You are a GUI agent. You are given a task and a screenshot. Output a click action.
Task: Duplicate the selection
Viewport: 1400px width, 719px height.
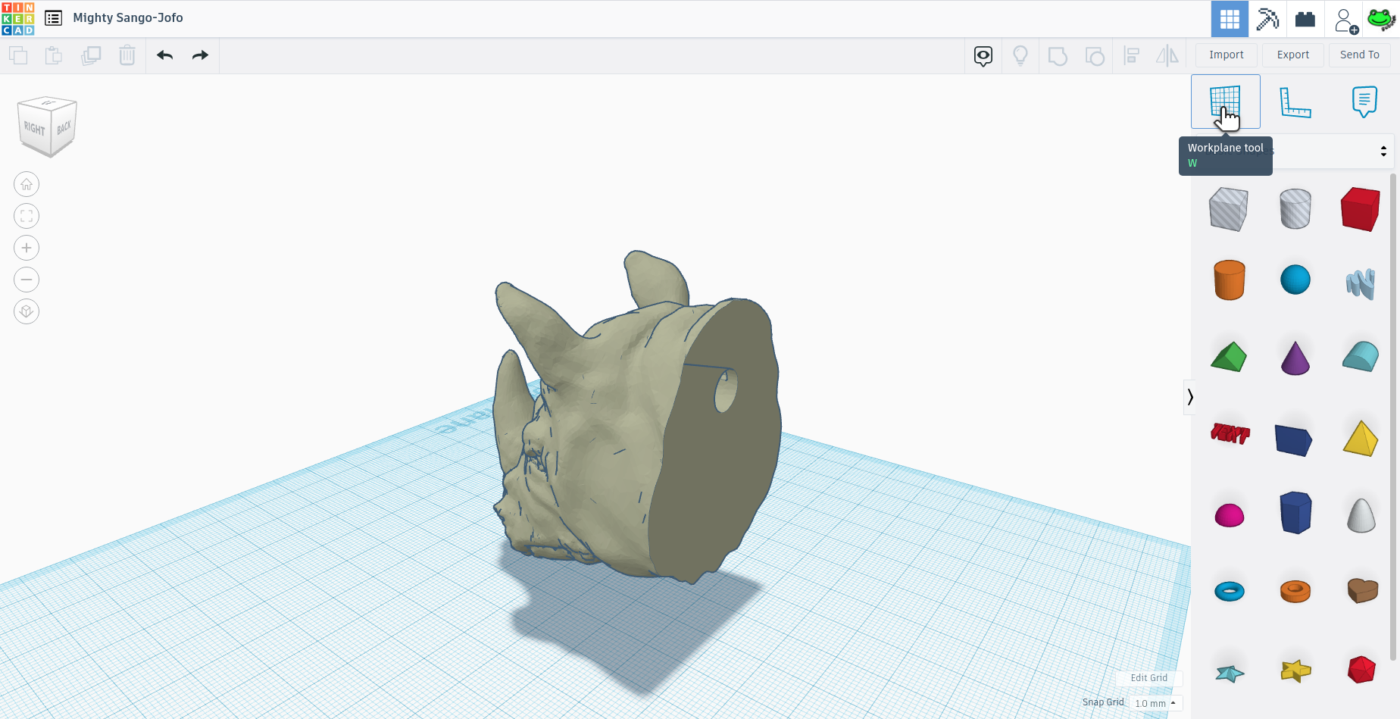[x=91, y=55]
